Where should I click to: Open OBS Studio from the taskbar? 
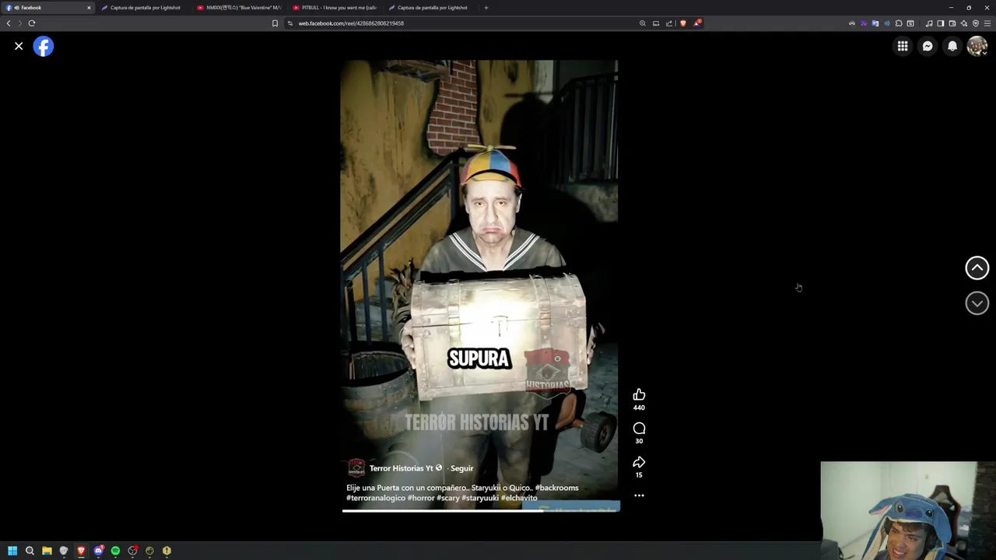pos(132,551)
